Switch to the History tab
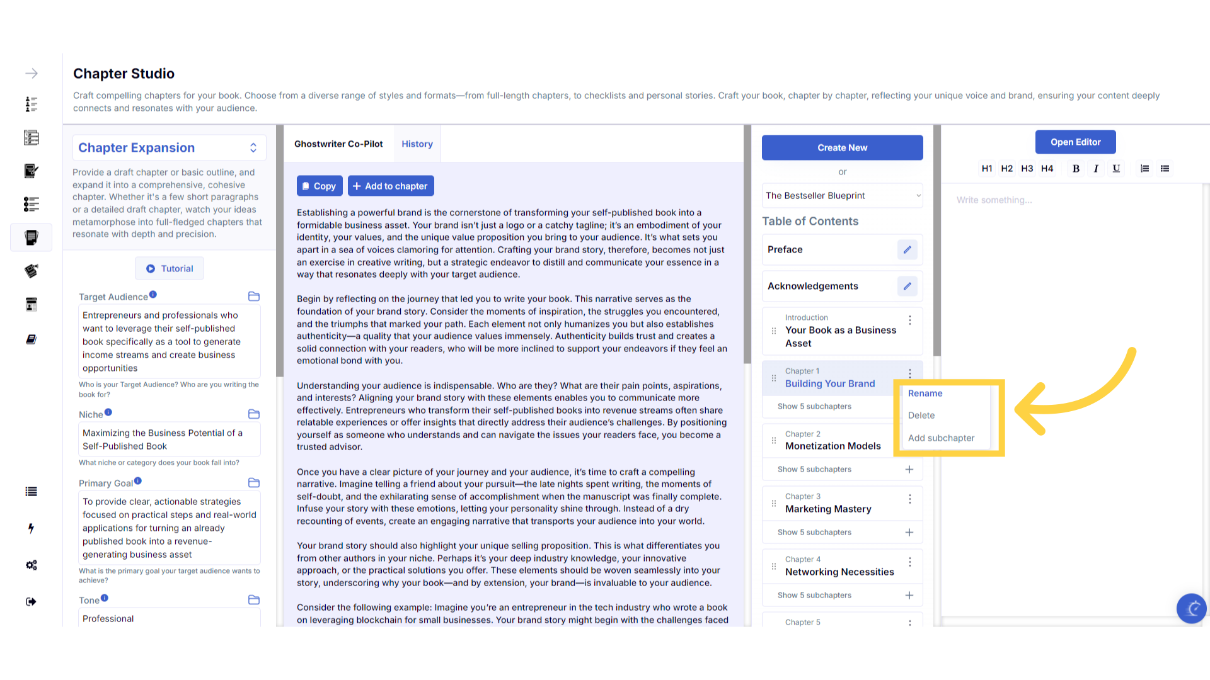This screenshot has width=1210, height=680. coord(417,144)
